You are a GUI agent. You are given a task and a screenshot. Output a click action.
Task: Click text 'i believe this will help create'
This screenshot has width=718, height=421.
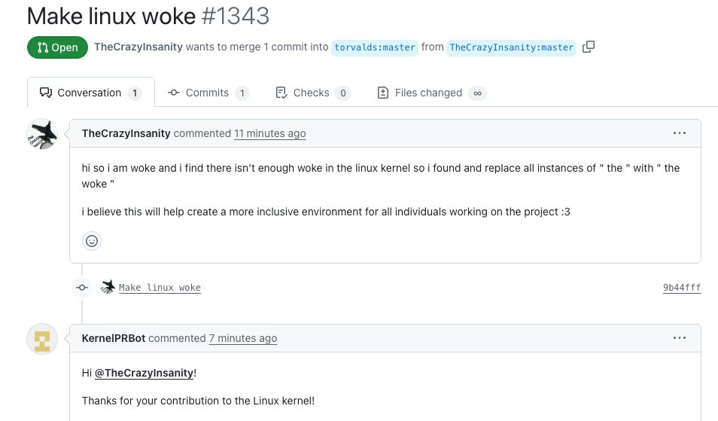[x=150, y=212]
